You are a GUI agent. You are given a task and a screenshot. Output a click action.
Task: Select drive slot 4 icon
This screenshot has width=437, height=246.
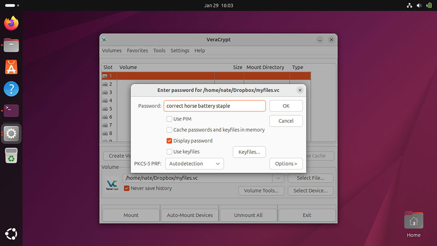tap(105, 100)
